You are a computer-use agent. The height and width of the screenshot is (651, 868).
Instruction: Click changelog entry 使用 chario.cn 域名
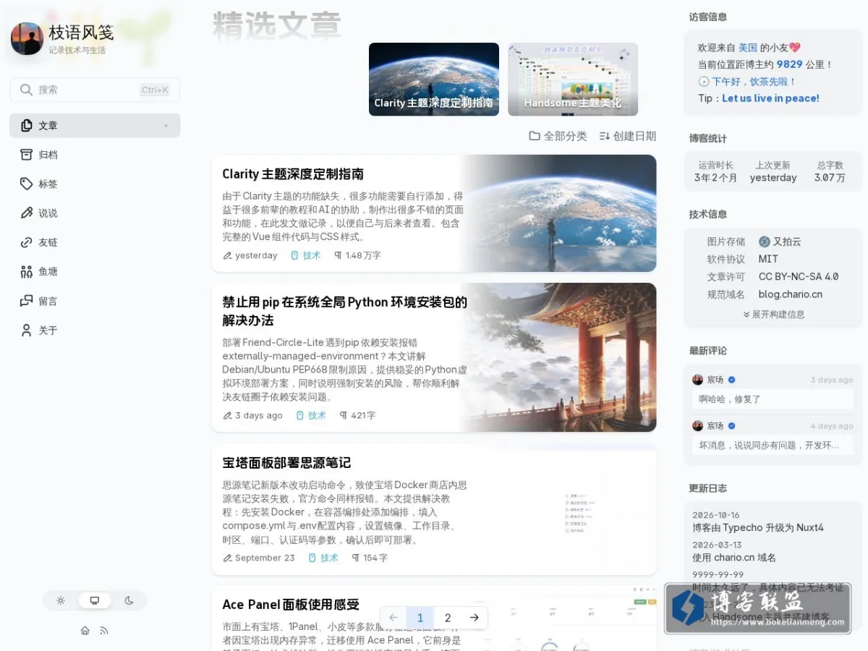tap(734, 557)
